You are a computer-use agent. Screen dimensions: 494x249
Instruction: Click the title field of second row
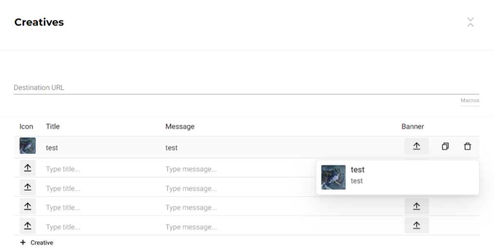(x=101, y=169)
